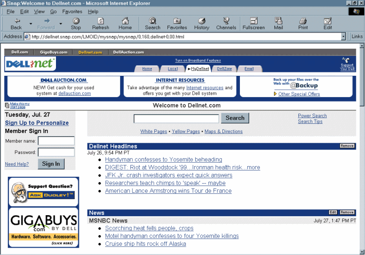
Task: Open the Forward button dropdown arrow
Action: [x=61, y=23]
